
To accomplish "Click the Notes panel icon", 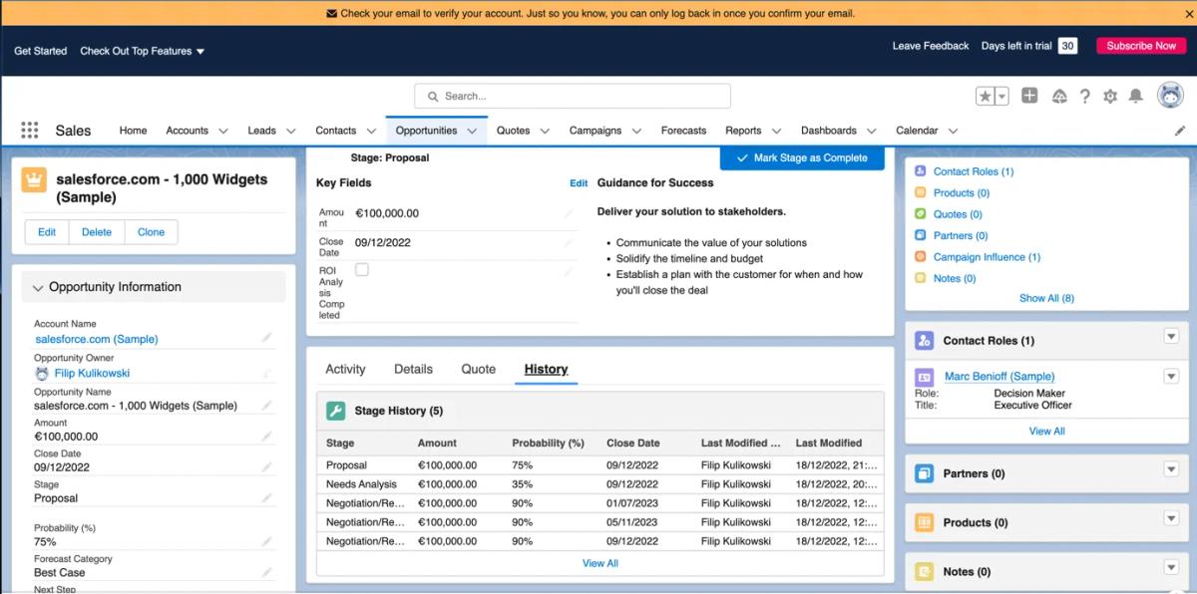I will tap(925, 571).
